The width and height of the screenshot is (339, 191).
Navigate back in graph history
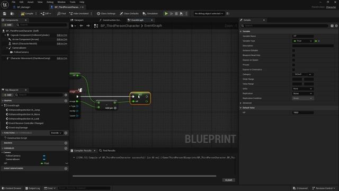81,26
